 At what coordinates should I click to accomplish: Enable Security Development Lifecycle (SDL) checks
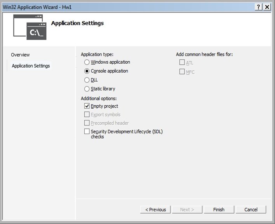click(x=87, y=131)
